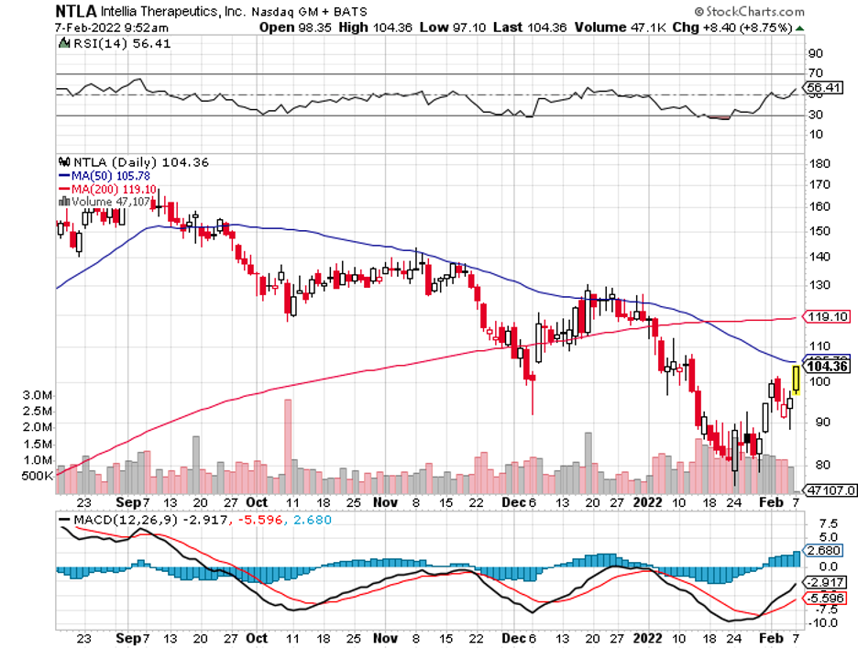The image size is (858, 649).
Task: Click the Dec label on the price chart date axis
Action: [514, 502]
